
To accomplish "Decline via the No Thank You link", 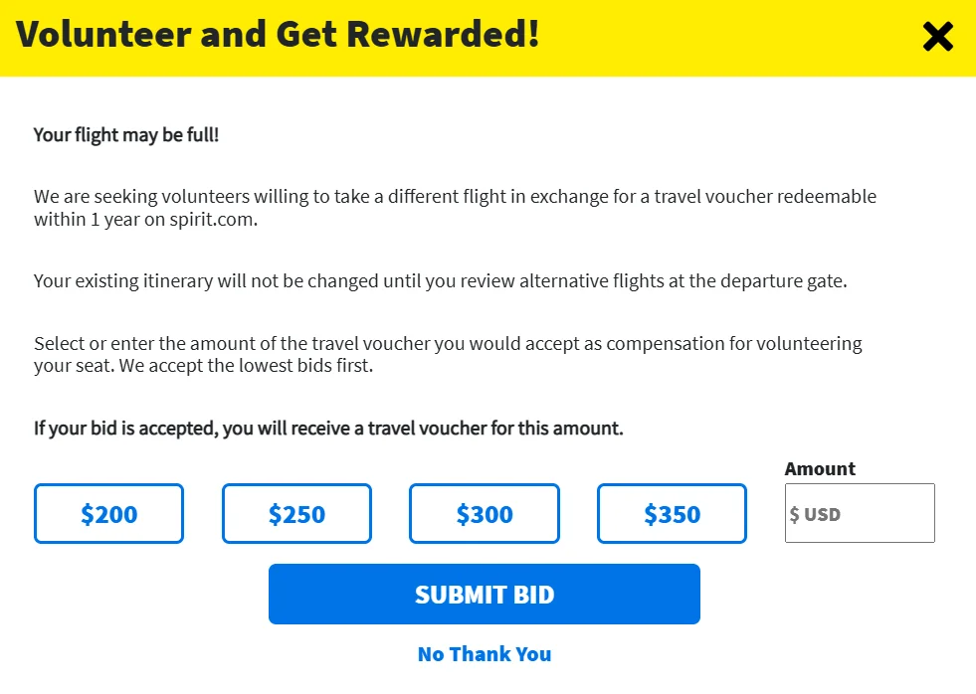I will coord(485,654).
